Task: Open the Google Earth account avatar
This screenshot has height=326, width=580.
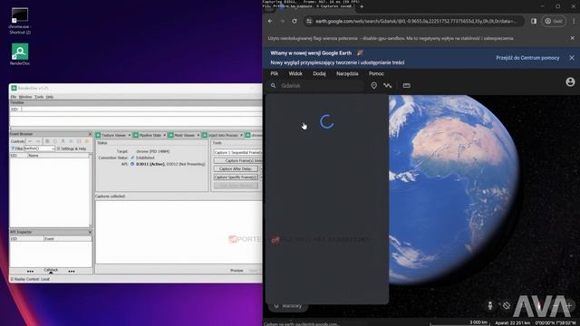Action: pyautogui.click(x=570, y=82)
